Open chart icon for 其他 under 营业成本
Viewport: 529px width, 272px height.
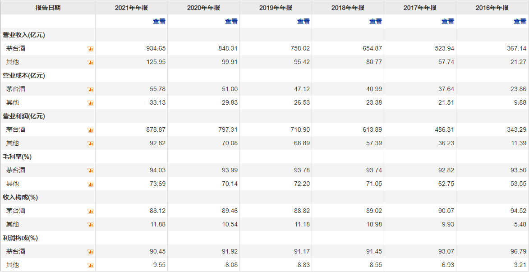[90, 103]
